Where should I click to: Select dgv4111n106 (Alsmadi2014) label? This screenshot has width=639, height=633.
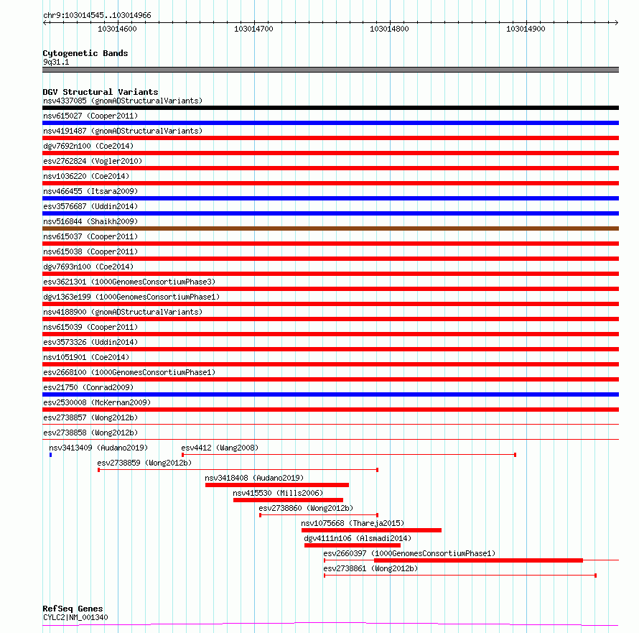(x=358, y=538)
